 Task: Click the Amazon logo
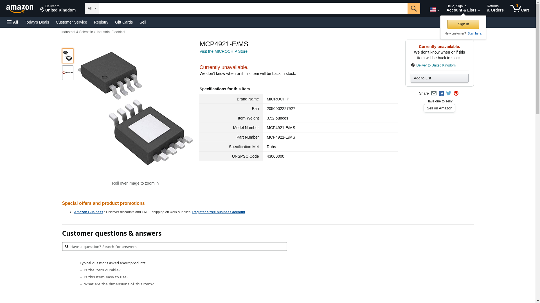[20, 9]
